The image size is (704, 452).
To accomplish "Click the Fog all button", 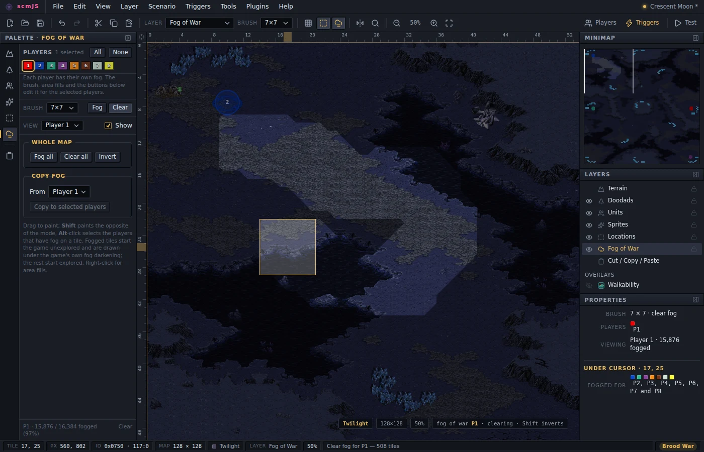I will click(x=44, y=157).
